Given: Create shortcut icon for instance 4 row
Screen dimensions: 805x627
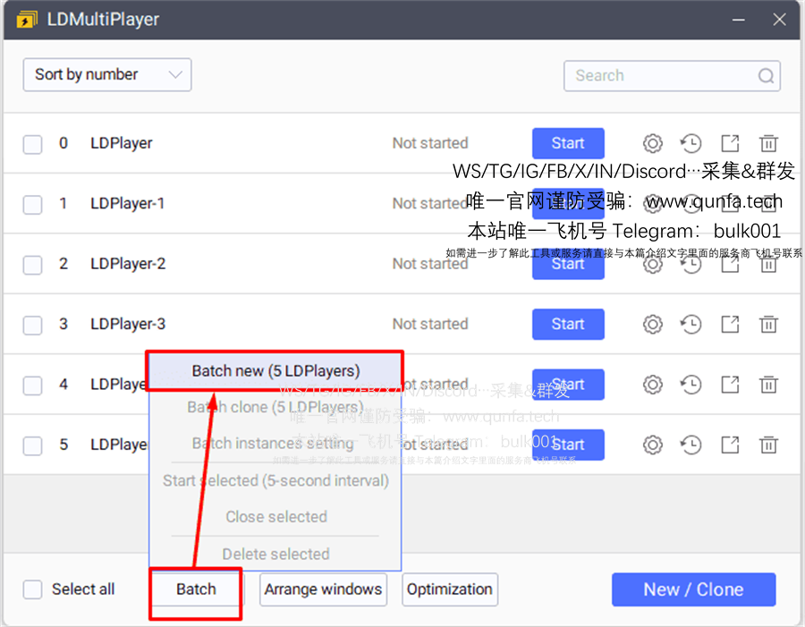Looking at the screenshot, I should [730, 385].
